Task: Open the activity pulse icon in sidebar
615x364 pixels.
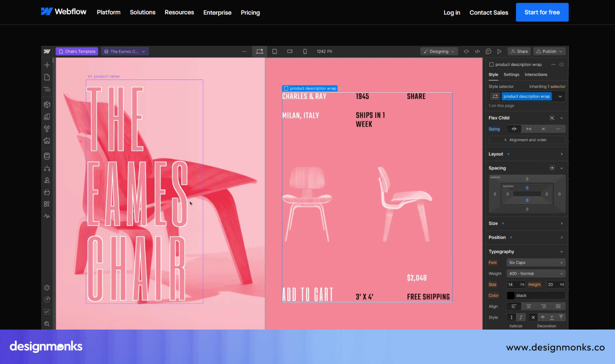Action: [47, 216]
